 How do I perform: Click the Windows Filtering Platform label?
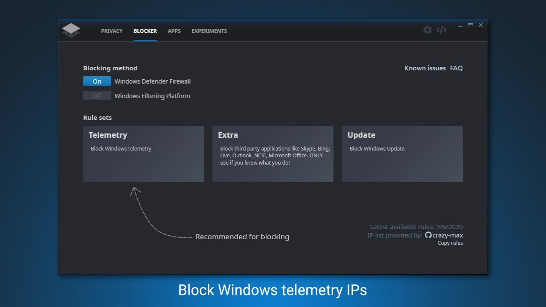point(152,96)
